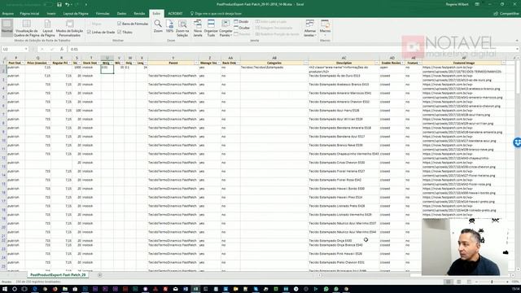Screen dimensions: 521x293
Task: Select cell Tecido Estampado Floral Helena E527
Action: (x=344, y=173)
